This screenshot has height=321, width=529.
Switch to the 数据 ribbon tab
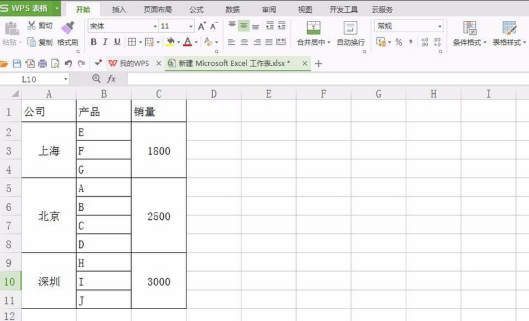click(232, 10)
